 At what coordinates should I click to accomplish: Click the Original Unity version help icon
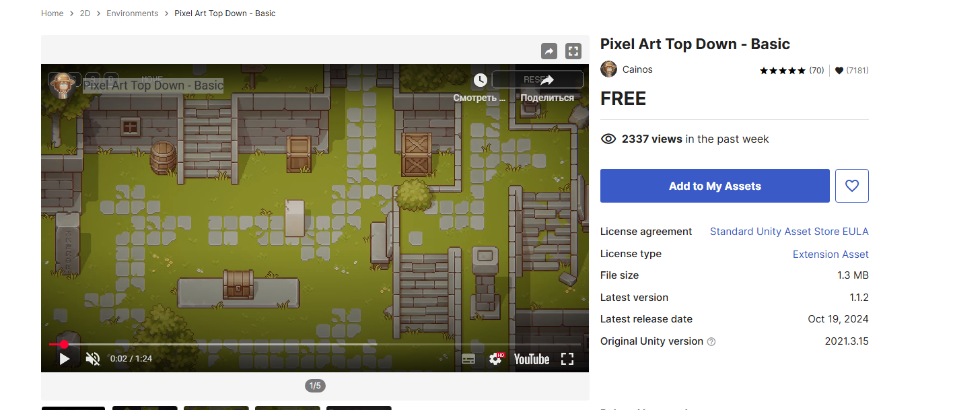point(711,342)
